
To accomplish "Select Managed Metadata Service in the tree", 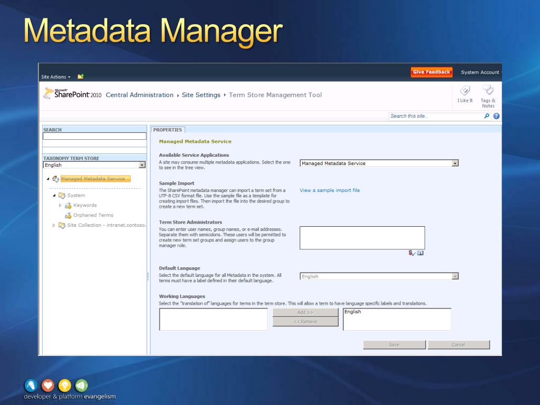I will pyautogui.click(x=95, y=179).
